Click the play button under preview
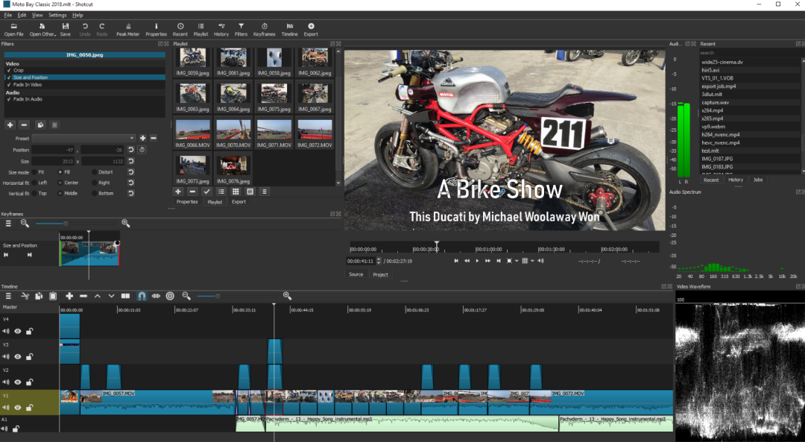 (477, 262)
